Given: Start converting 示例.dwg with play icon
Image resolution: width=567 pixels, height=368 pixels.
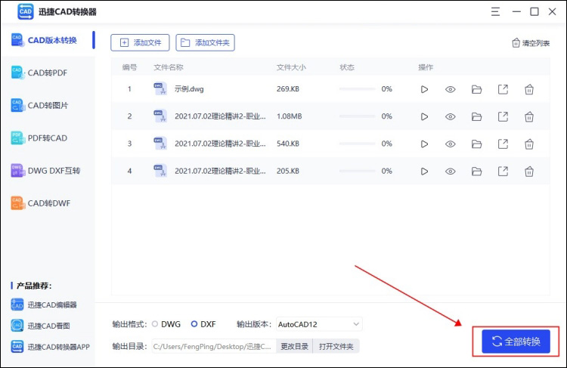Looking at the screenshot, I should click(424, 89).
